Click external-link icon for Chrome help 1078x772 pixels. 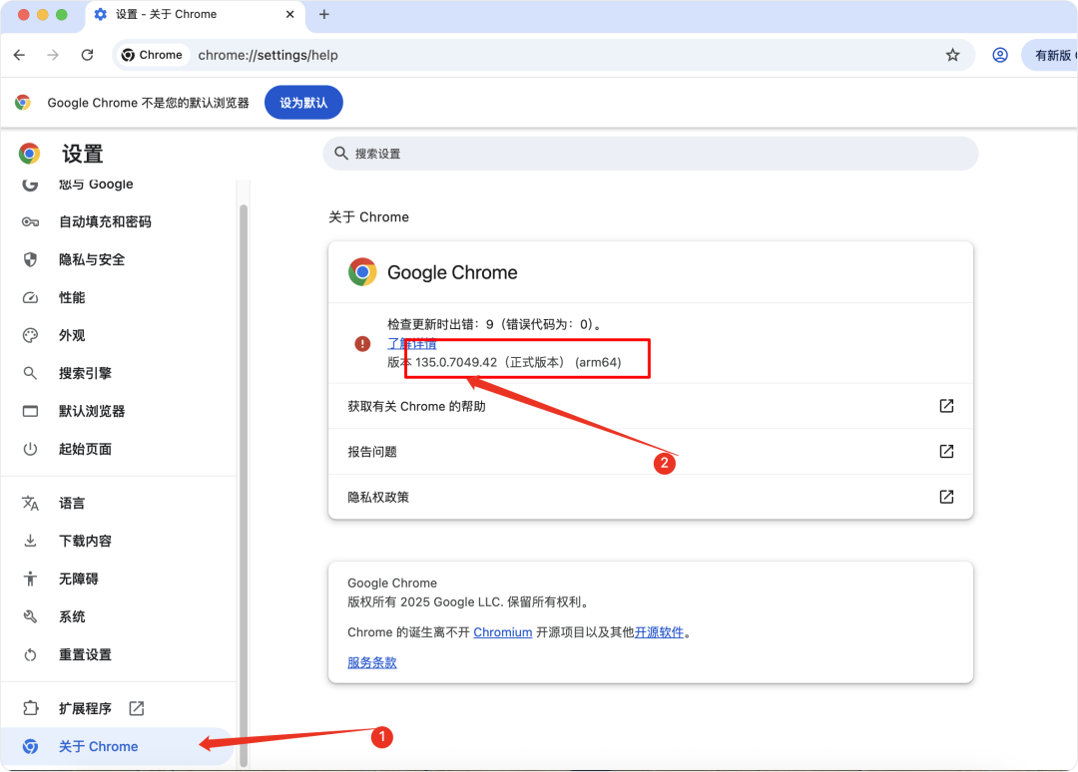(946, 406)
